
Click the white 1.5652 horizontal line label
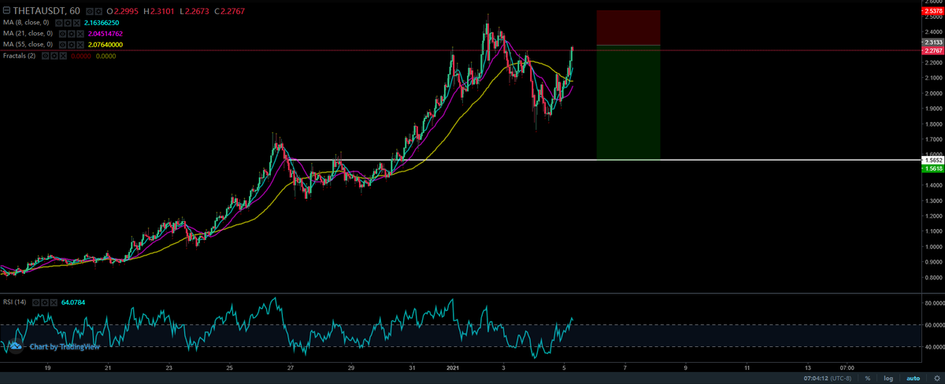tap(932, 160)
